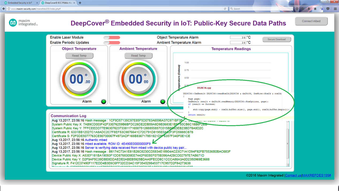The width and height of the screenshot is (339, 191).
Task: Click the Hash message B6174C73 log line
Action: click(x=141, y=152)
